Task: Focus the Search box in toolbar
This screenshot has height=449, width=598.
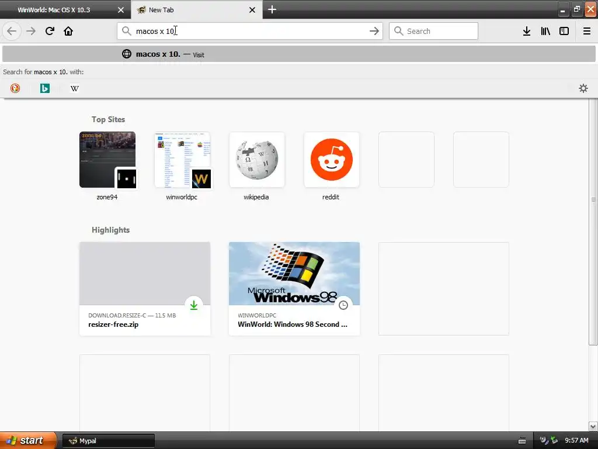Action: click(x=433, y=31)
